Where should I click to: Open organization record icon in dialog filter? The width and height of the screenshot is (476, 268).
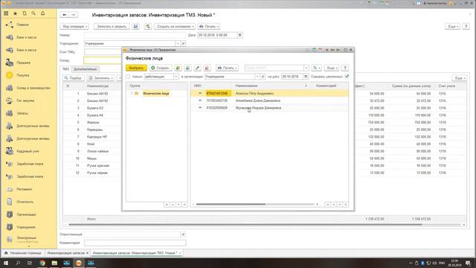(x=263, y=77)
